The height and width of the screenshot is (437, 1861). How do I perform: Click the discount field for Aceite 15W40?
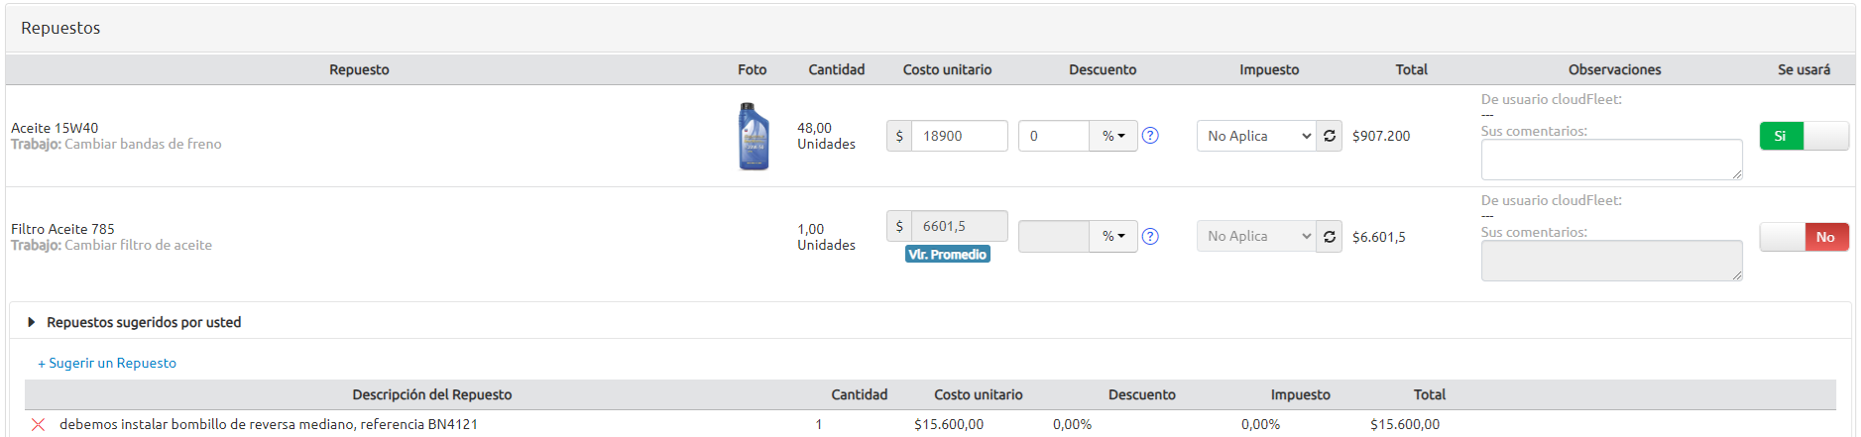pyautogui.click(x=1054, y=136)
